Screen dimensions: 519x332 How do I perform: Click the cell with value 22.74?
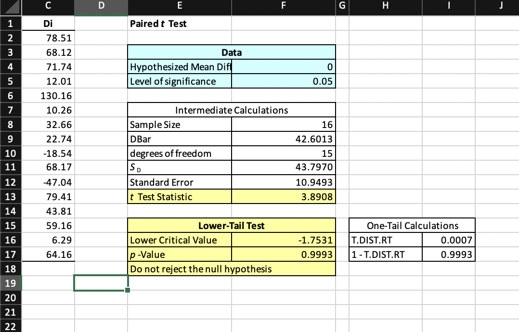tap(48, 139)
